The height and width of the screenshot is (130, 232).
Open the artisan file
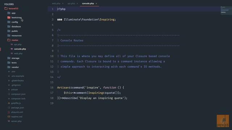(14, 90)
